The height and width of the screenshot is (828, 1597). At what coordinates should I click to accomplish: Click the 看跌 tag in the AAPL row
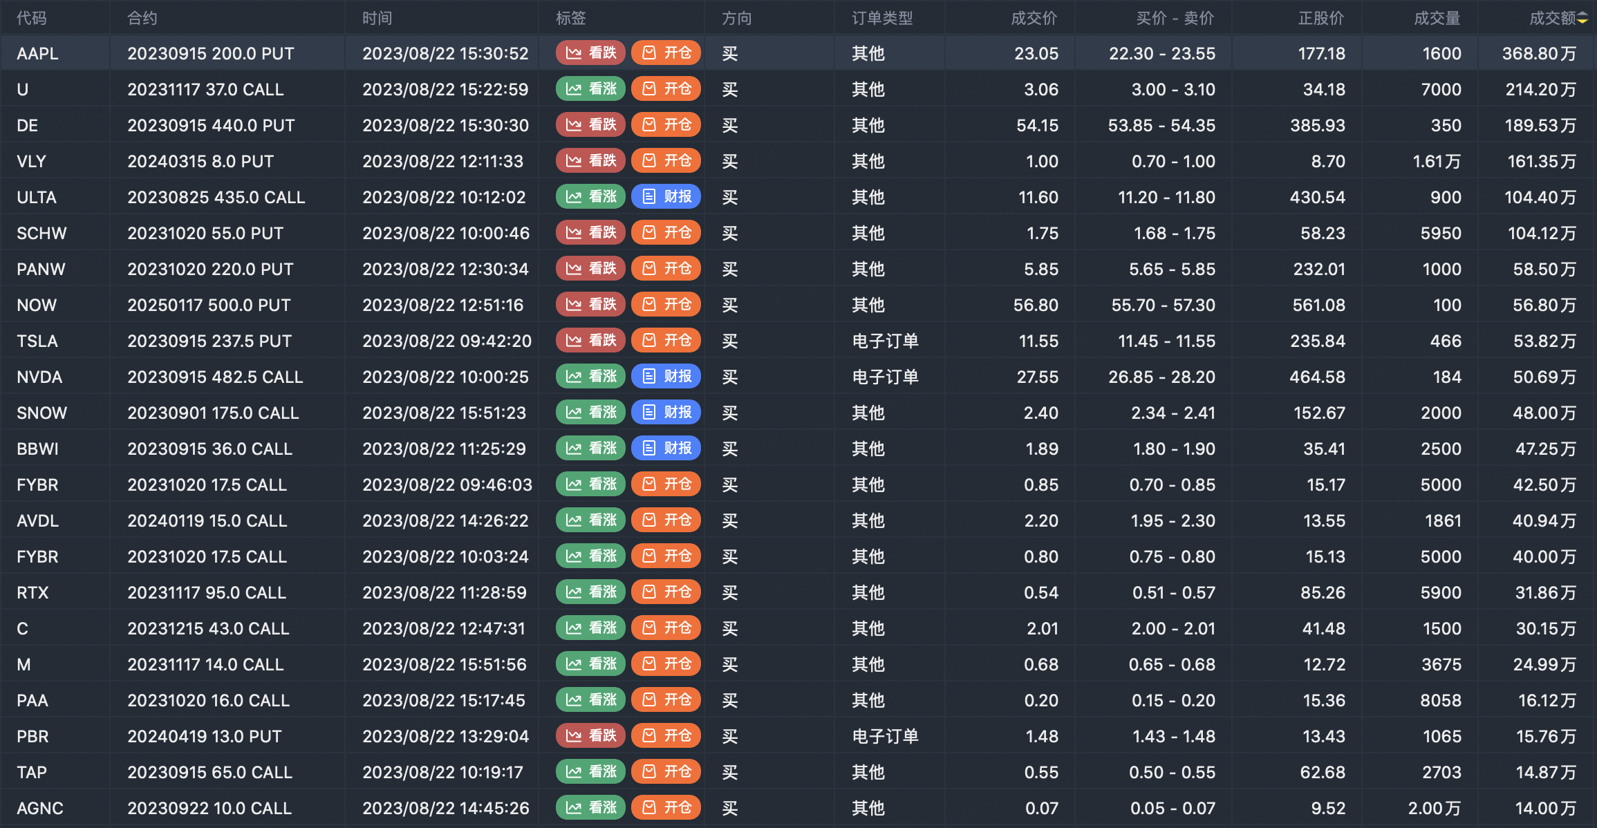click(590, 53)
